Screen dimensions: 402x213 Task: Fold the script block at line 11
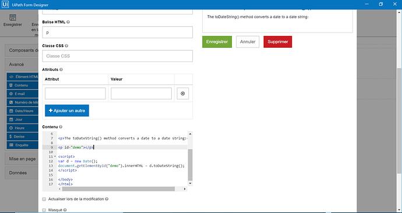coord(55,157)
